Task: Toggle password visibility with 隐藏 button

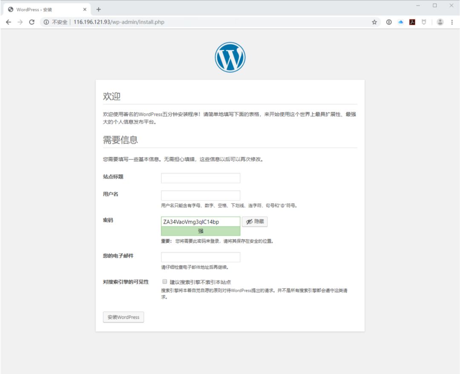Action: (x=255, y=222)
